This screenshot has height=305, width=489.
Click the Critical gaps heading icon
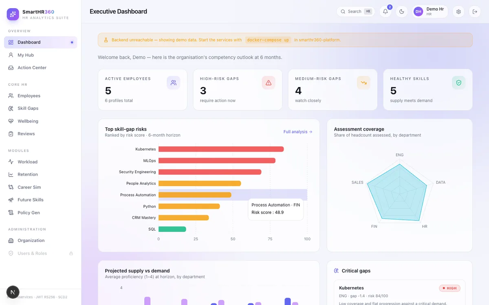coord(336,271)
